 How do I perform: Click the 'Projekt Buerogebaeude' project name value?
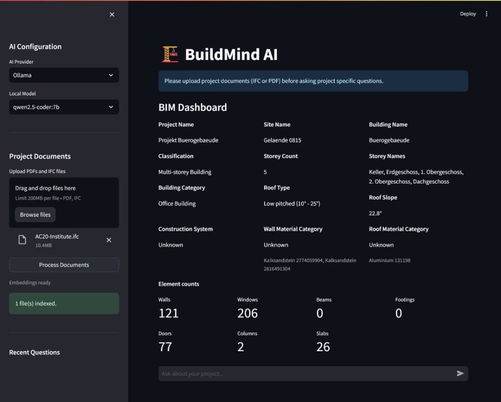coord(188,140)
